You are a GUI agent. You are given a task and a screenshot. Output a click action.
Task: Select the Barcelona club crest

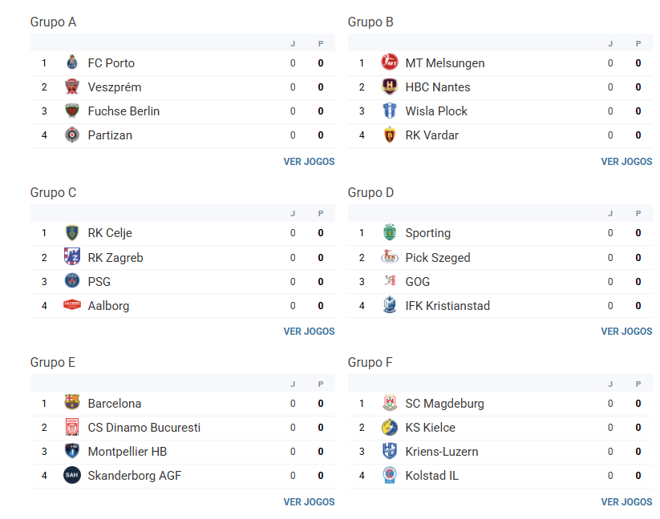click(72, 403)
